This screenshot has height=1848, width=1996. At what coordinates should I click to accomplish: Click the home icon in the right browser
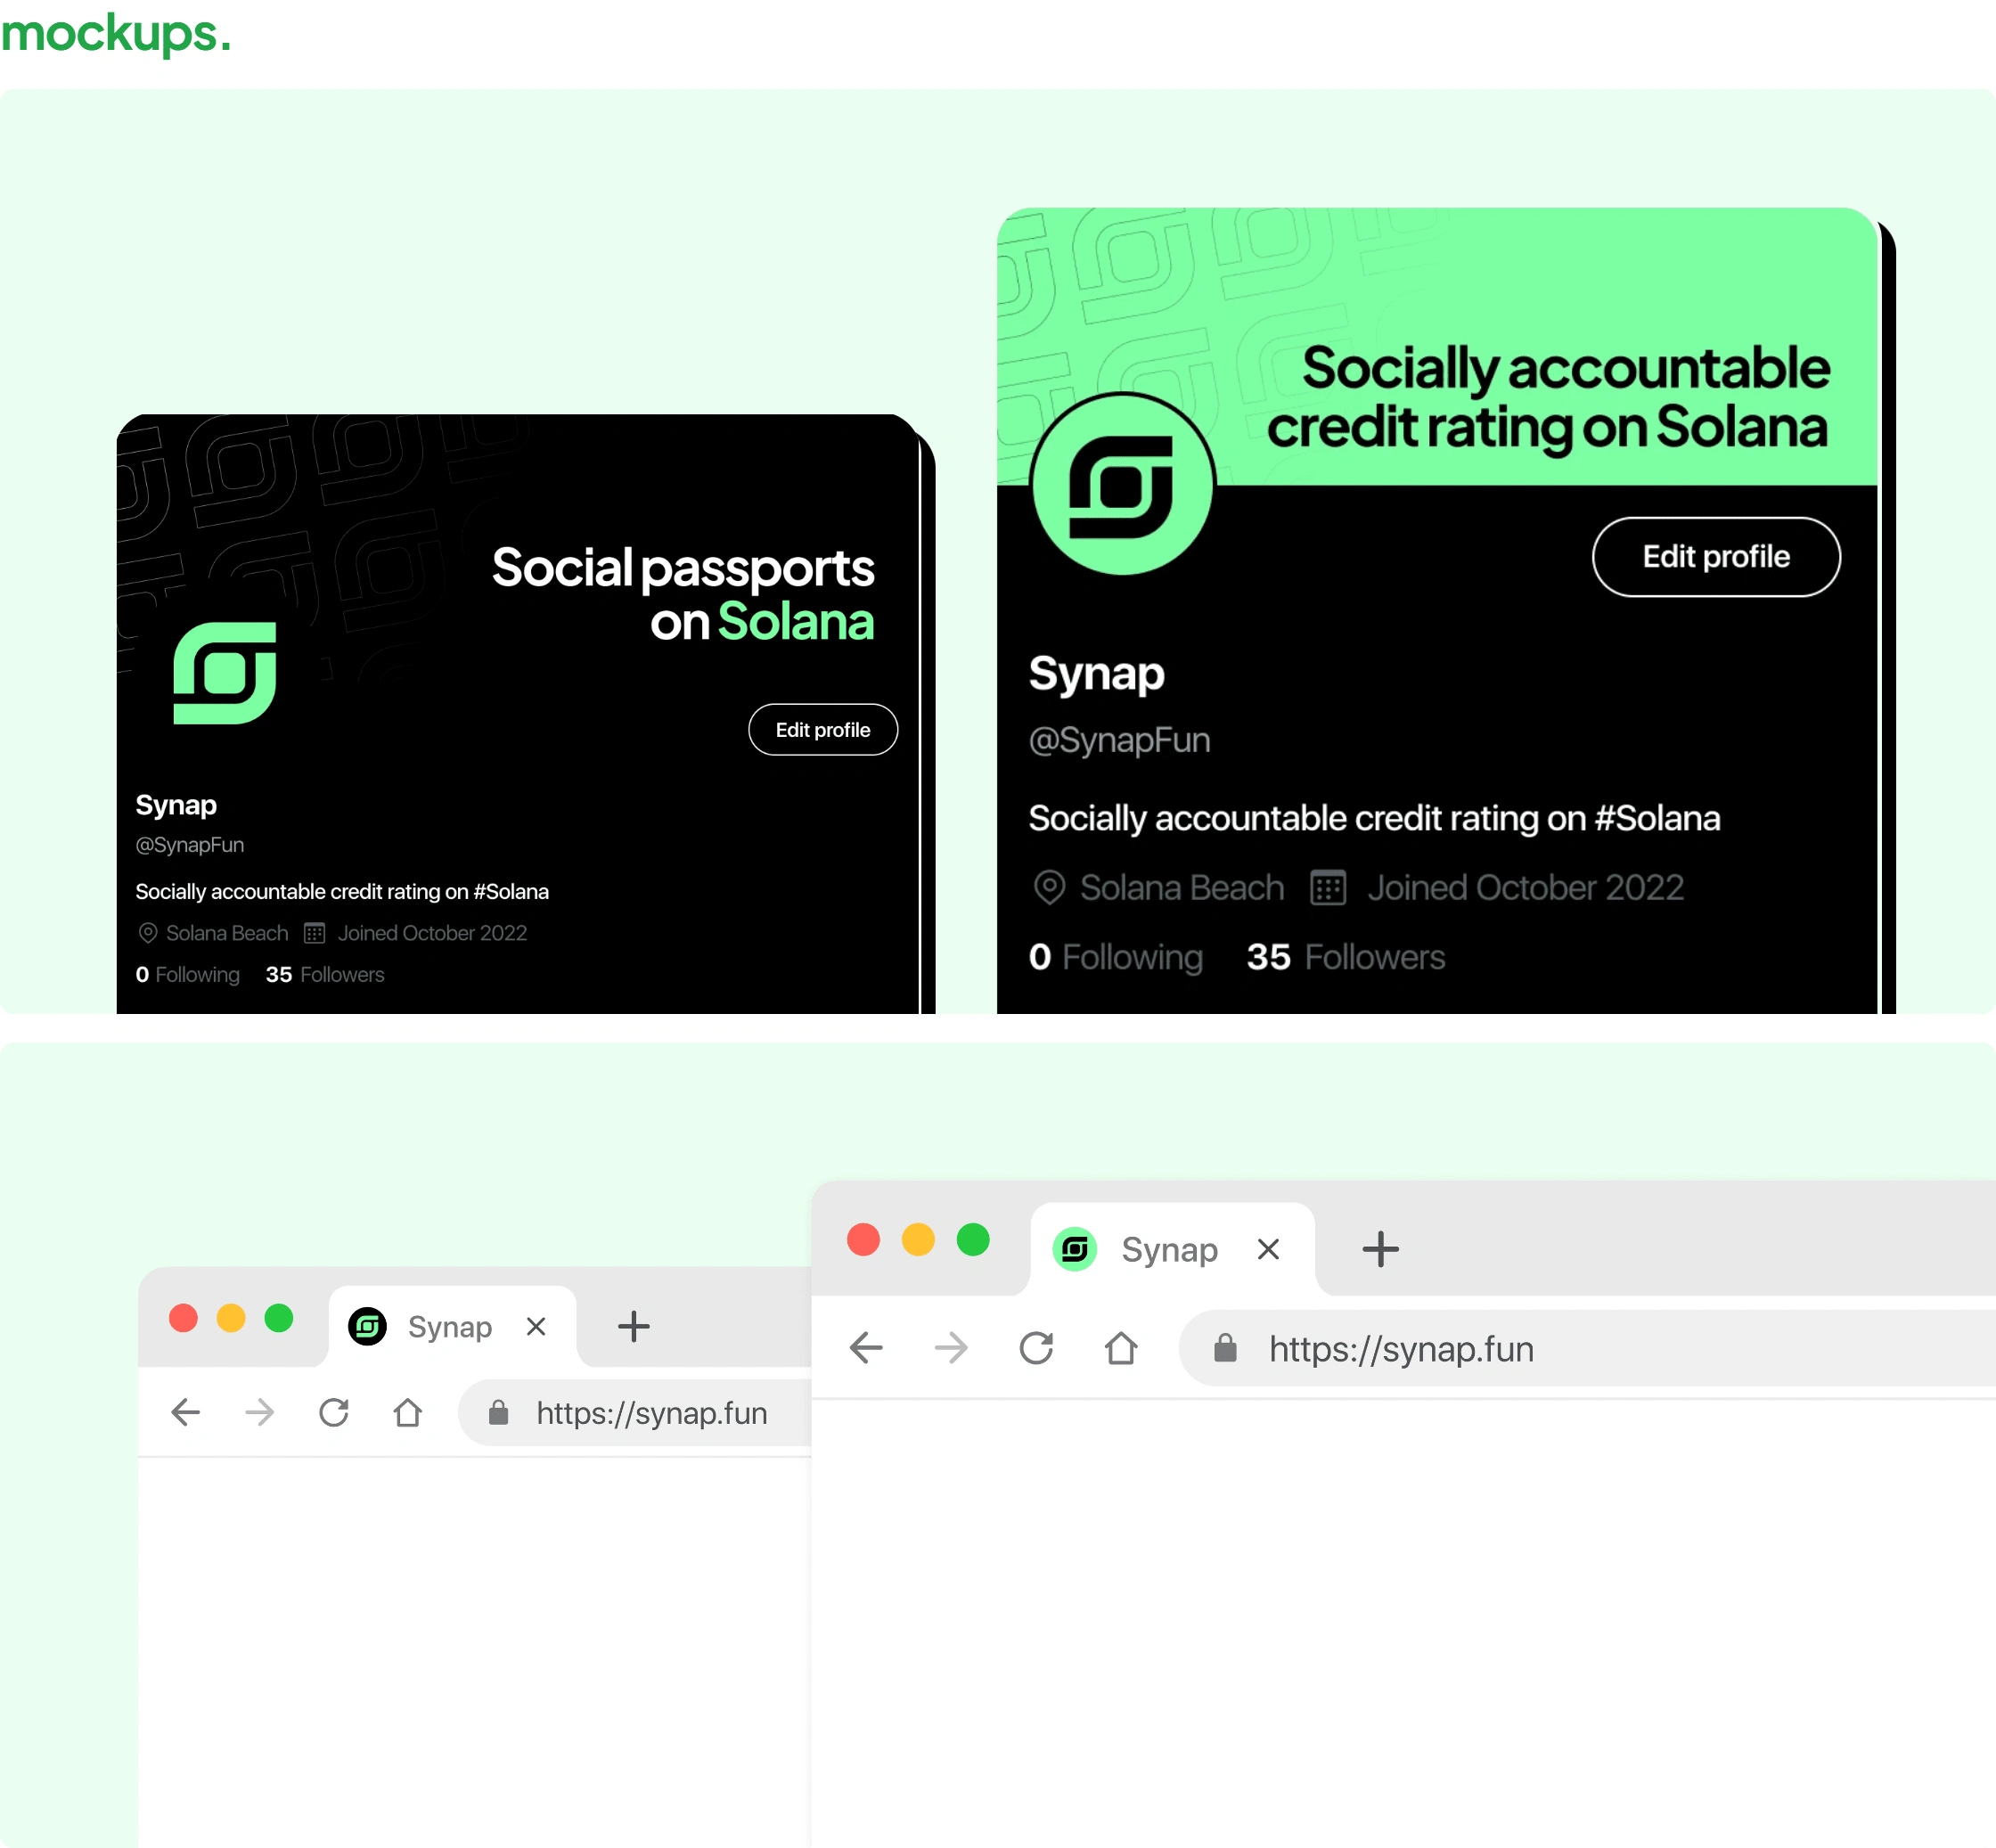tap(1121, 1349)
